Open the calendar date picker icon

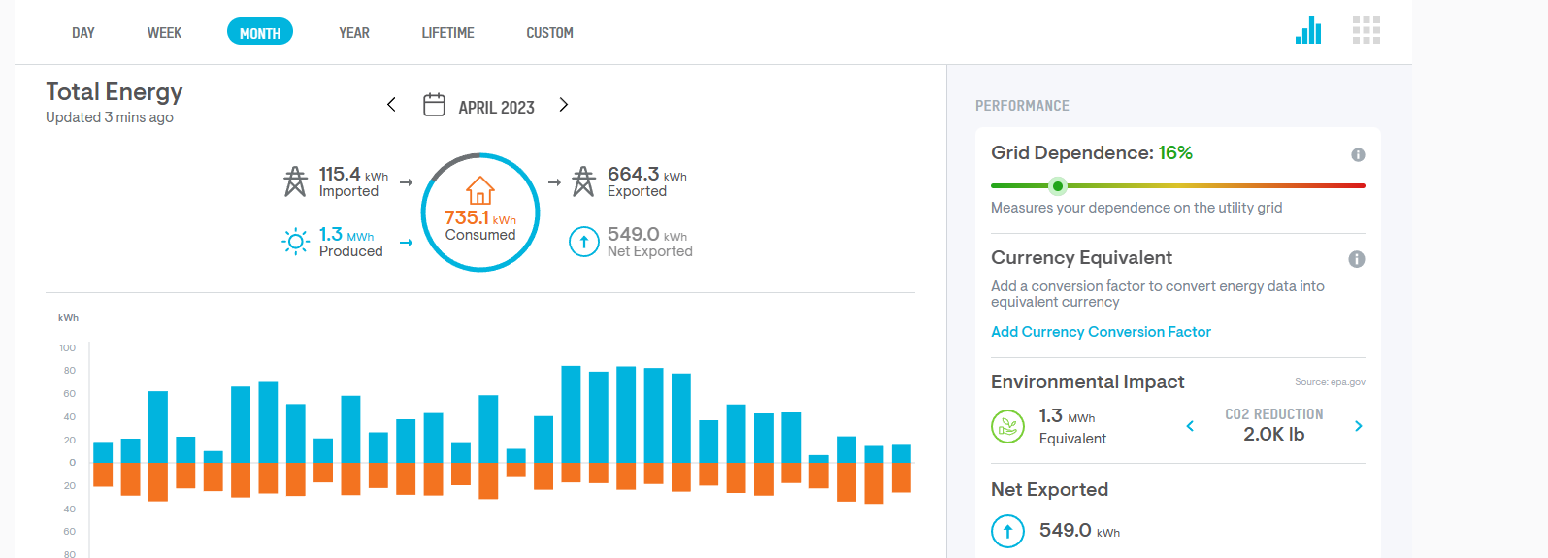434,105
